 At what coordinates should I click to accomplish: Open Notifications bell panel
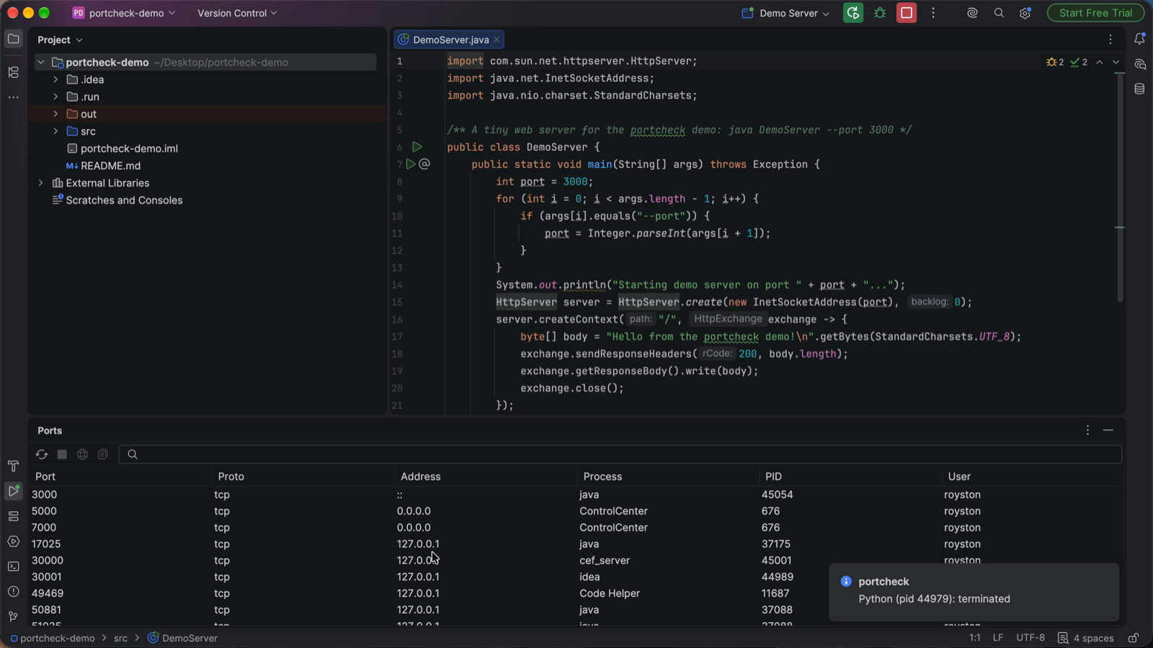click(x=1139, y=39)
